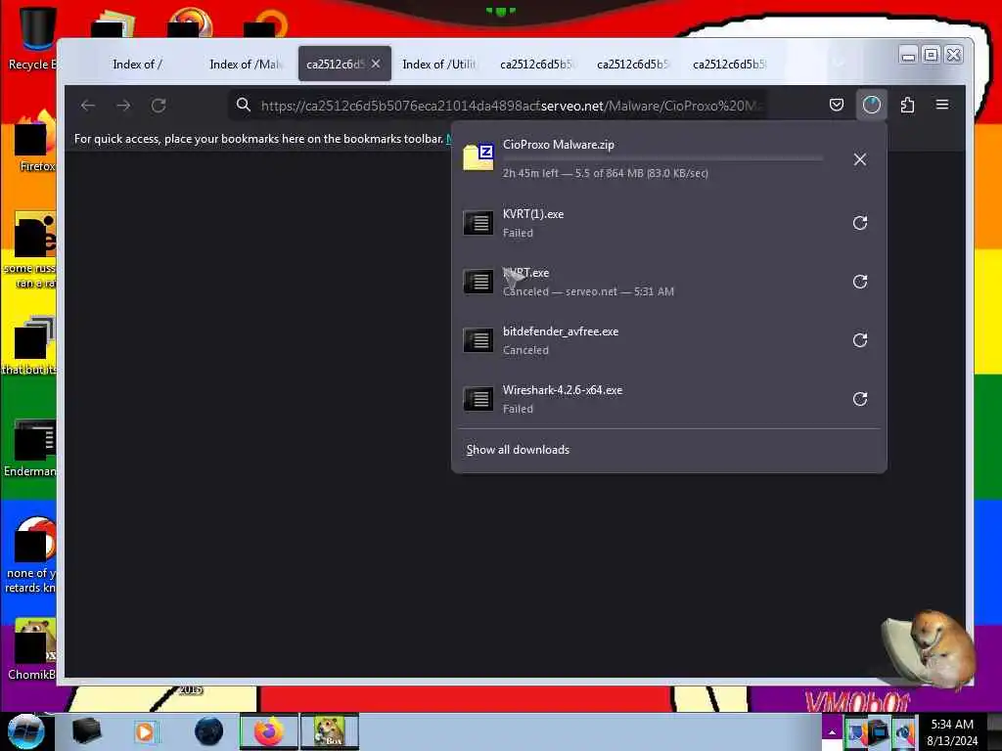The image size is (1002, 751).
Task: Retry the bitdefender_avfree.exe download
Action: [x=860, y=340]
